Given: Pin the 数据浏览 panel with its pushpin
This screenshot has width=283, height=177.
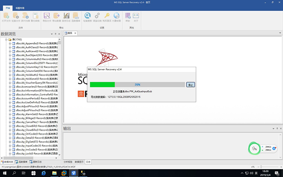Looking at the screenshot, I should click(55, 34).
